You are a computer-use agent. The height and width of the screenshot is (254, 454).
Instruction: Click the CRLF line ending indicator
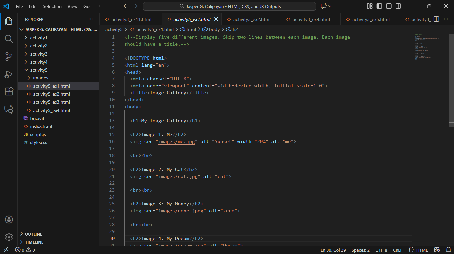397,250
